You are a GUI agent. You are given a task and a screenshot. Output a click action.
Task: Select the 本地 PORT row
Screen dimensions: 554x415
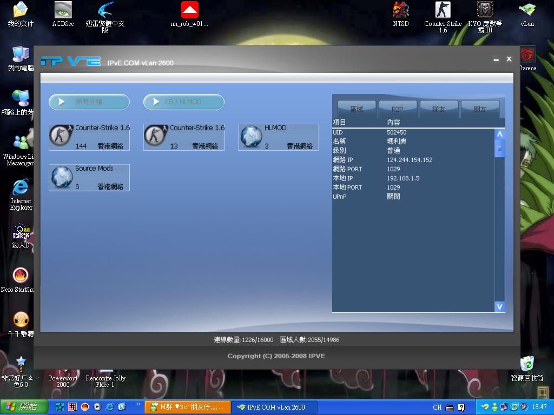[x=413, y=188]
